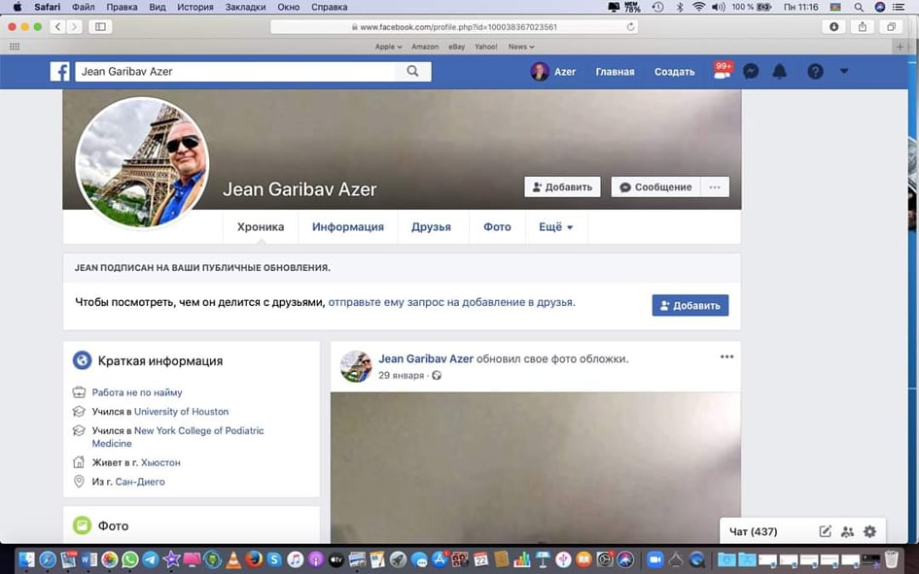Open the notifications bell icon
919x574 pixels.
[780, 71]
